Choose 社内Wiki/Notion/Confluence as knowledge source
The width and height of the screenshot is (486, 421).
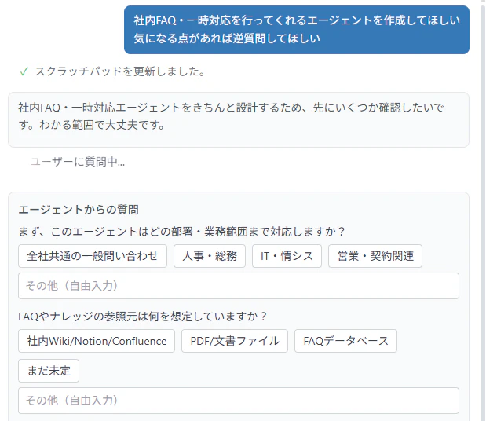click(97, 341)
